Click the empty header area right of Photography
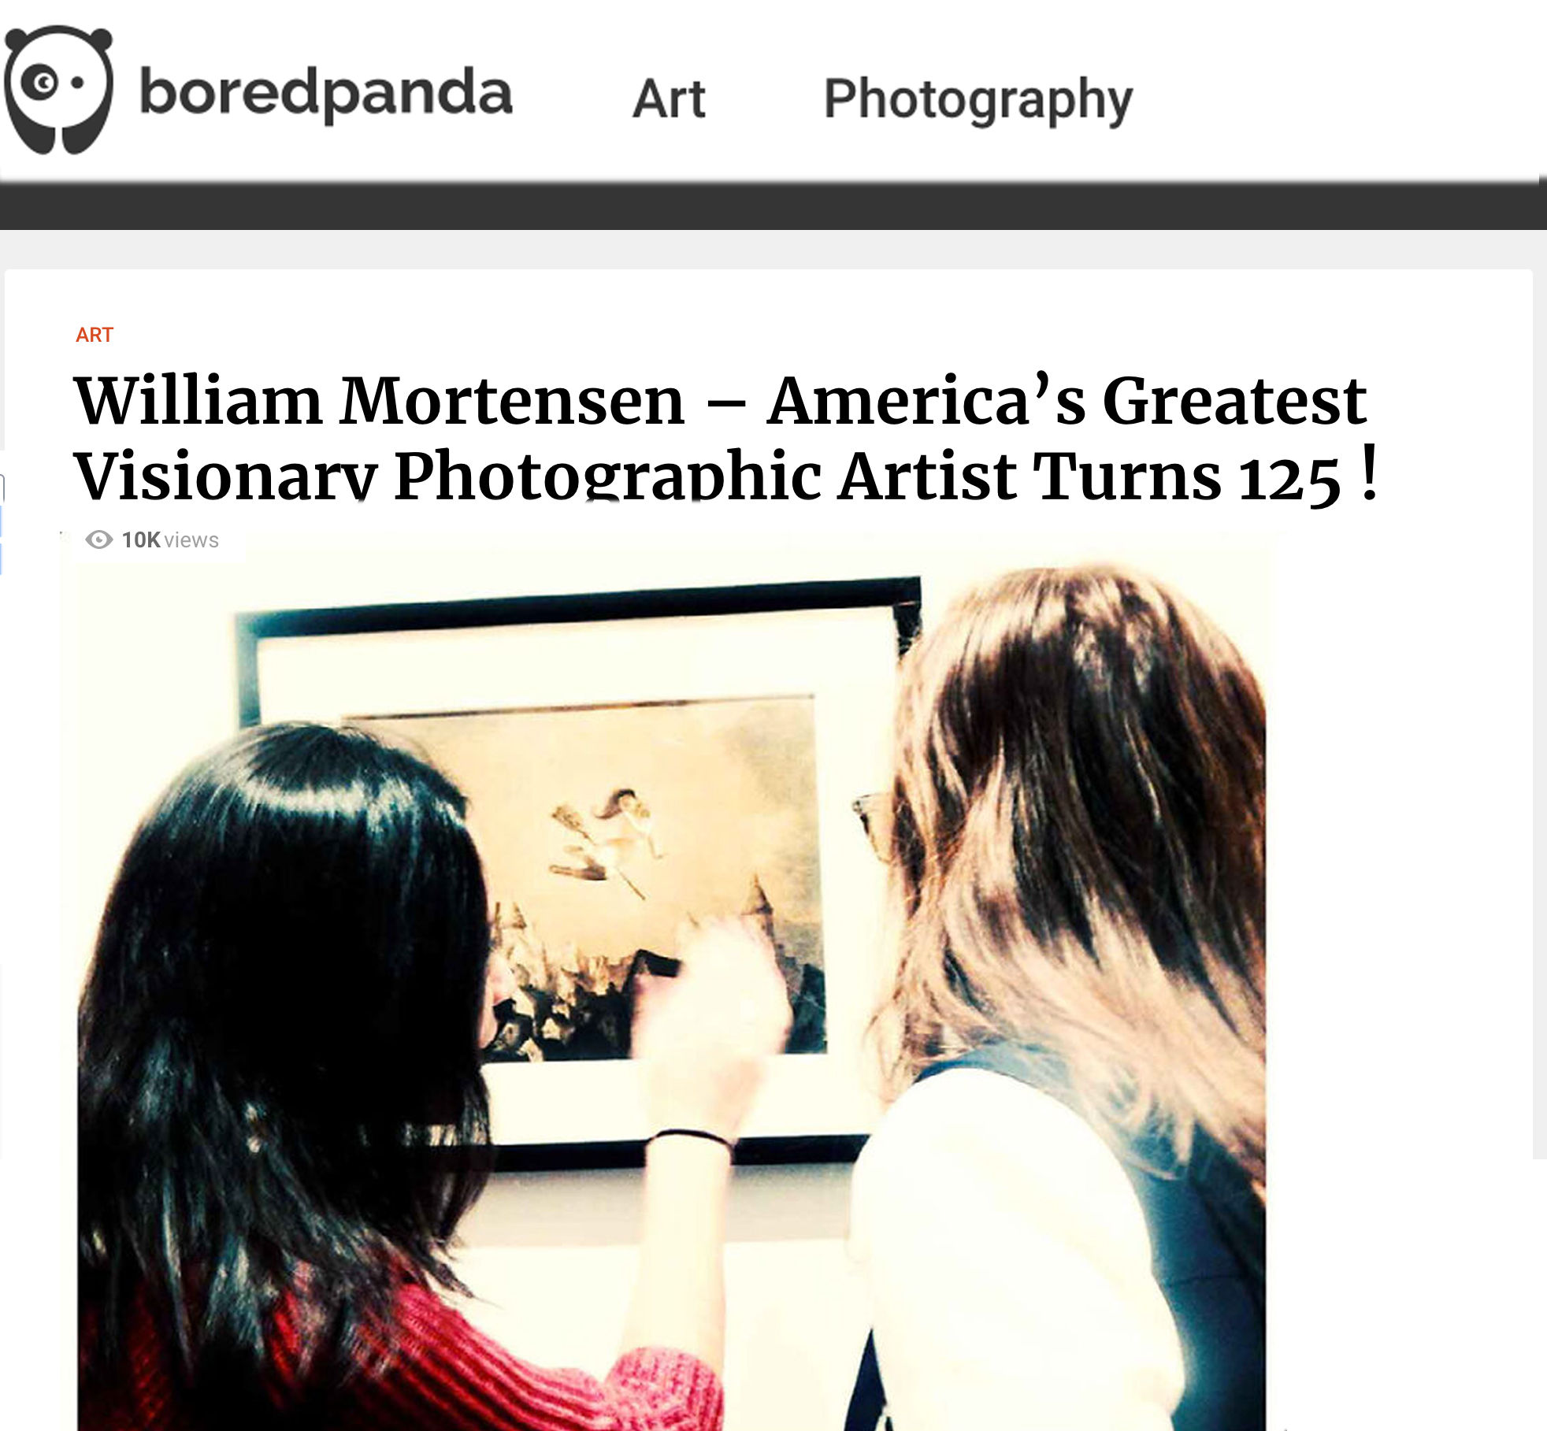1547x1431 pixels. [x=1339, y=91]
